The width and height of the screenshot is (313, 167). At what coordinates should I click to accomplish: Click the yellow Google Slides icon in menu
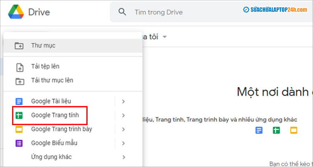19,129
